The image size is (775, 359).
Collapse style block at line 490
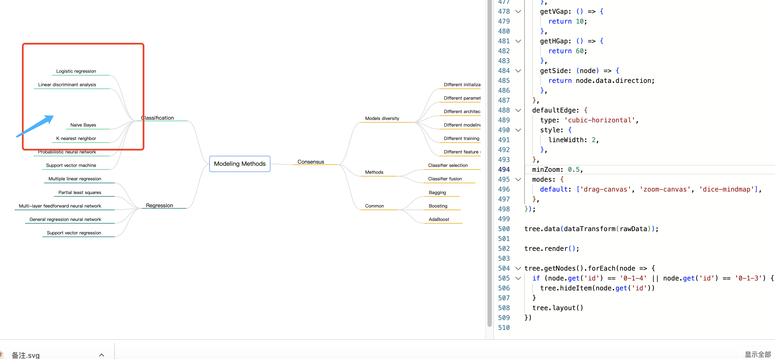coord(518,130)
